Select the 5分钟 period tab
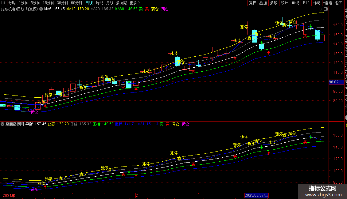Screen dimensions: 347x199 click(35, 3)
